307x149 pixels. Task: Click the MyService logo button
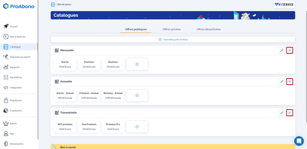pyautogui.click(x=284, y=4)
